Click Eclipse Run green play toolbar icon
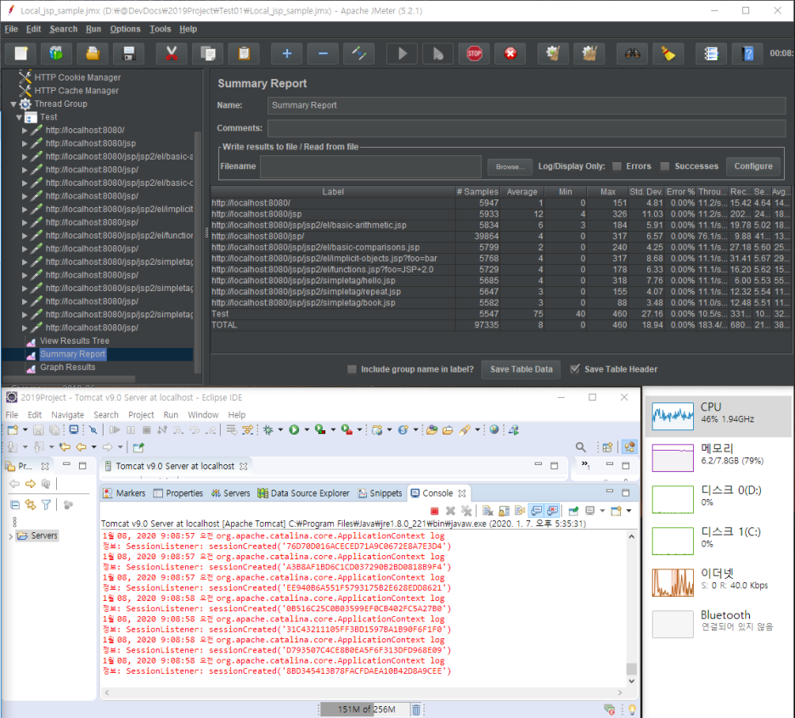This screenshot has width=795, height=718. (294, 429)
